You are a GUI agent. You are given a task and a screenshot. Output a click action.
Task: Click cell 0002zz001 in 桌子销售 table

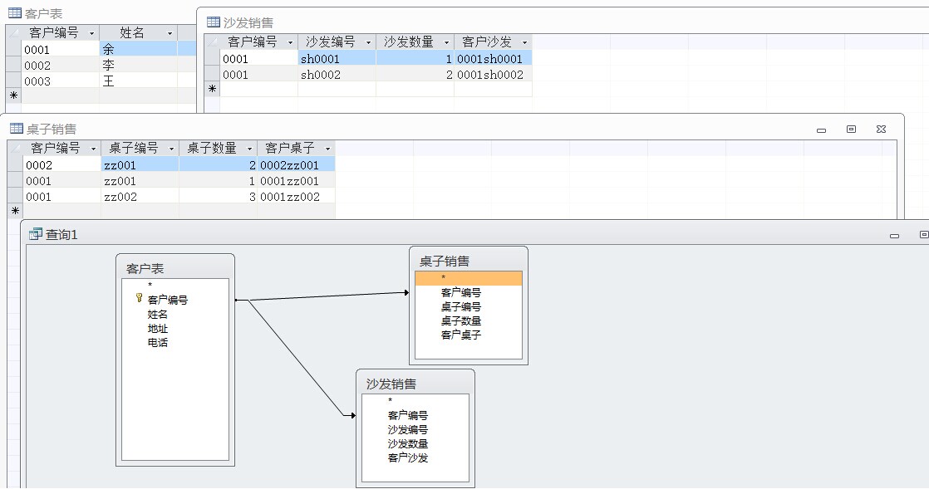click(x=297, y=164)
